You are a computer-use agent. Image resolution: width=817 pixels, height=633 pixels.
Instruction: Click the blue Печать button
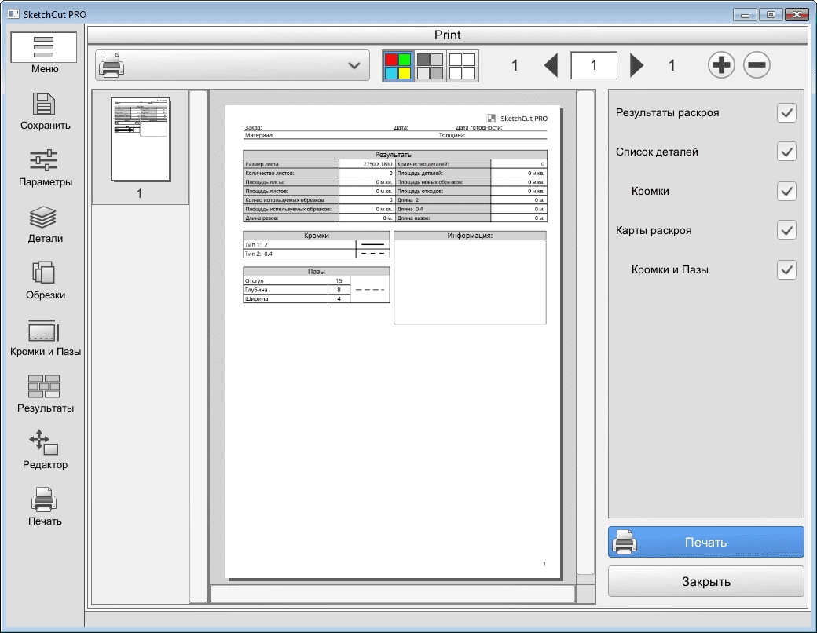(706, 542)
